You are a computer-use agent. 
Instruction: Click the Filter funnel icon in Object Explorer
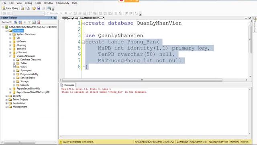pos(29,22)
